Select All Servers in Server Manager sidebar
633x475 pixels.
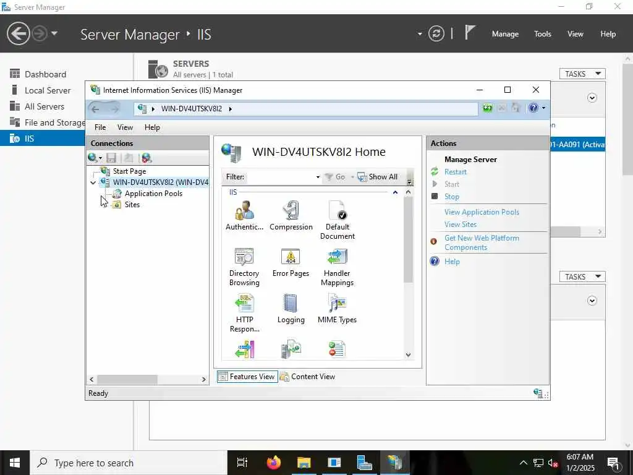(x=45, y=106)
